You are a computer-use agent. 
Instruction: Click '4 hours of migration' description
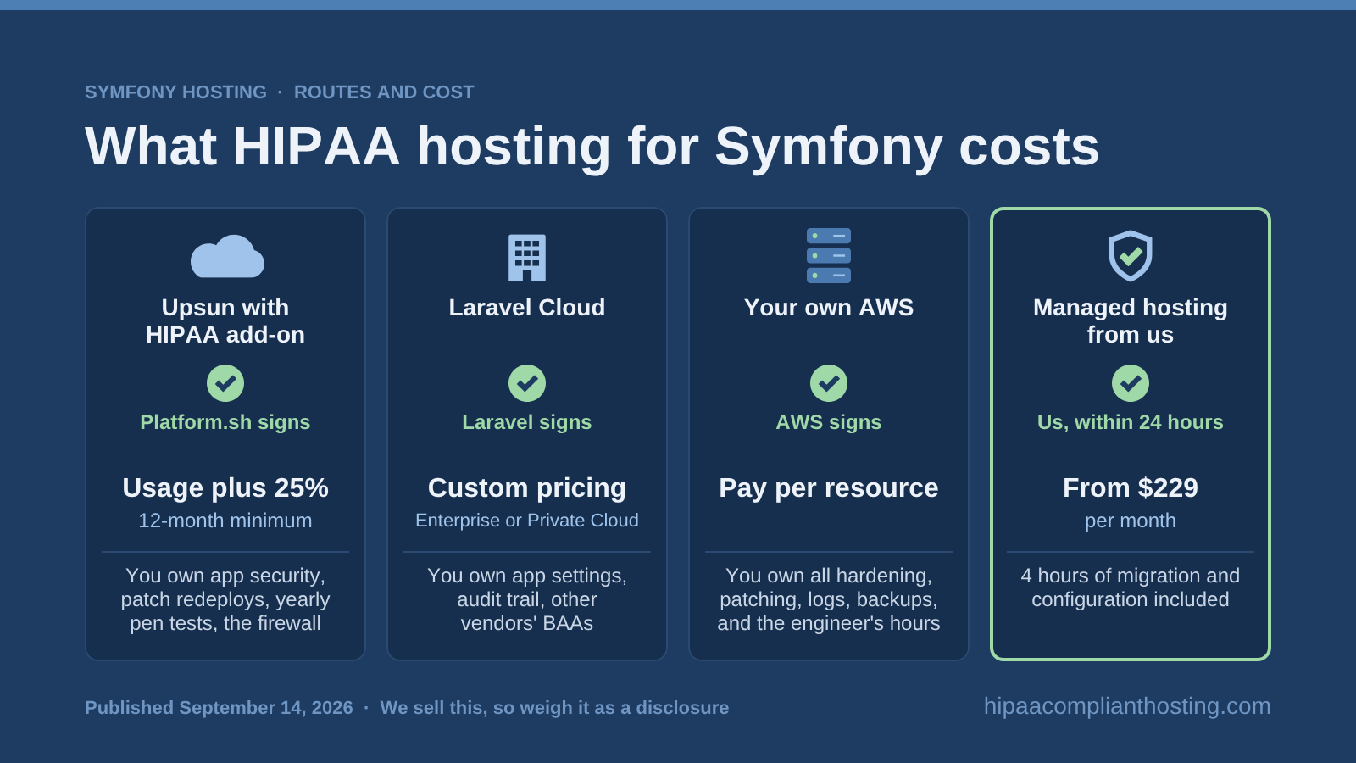[1131, 588]
